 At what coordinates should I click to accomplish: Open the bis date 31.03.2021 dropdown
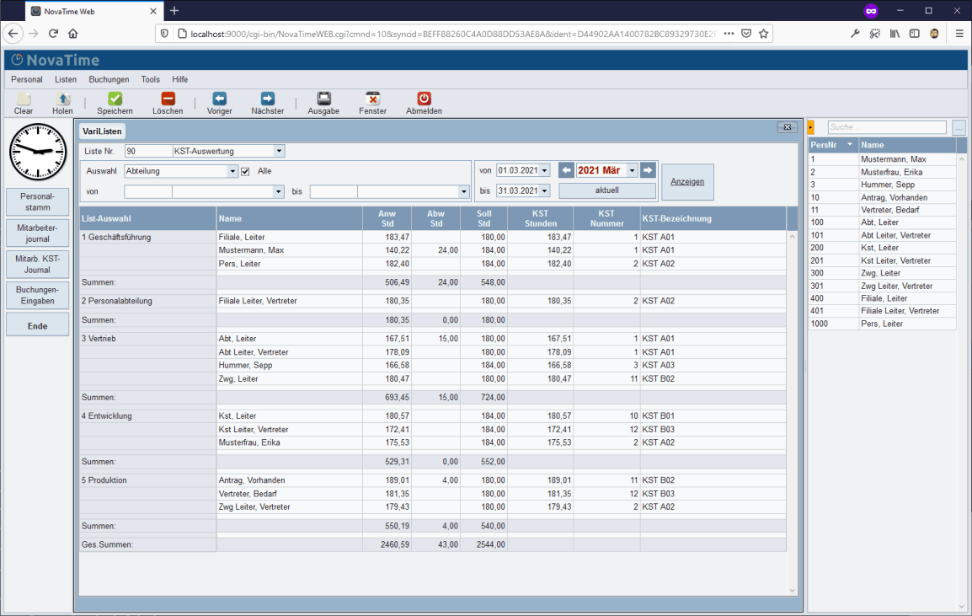(545, 191)
